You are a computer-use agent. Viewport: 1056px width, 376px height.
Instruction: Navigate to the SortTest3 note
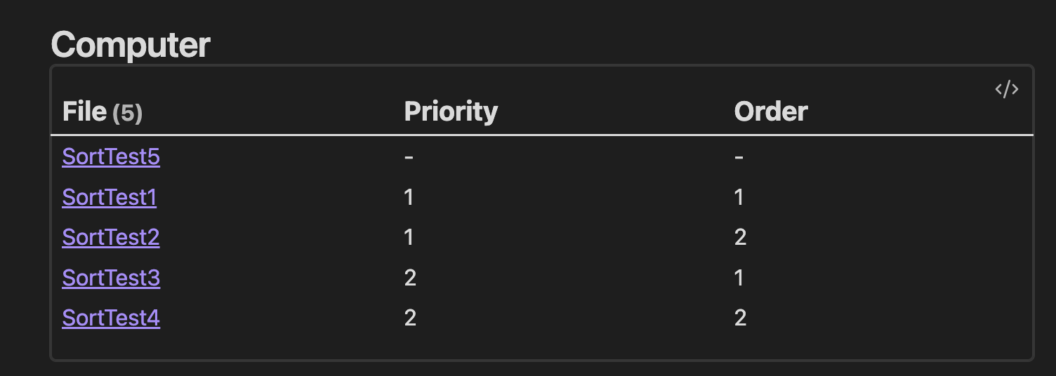[111, 278]
